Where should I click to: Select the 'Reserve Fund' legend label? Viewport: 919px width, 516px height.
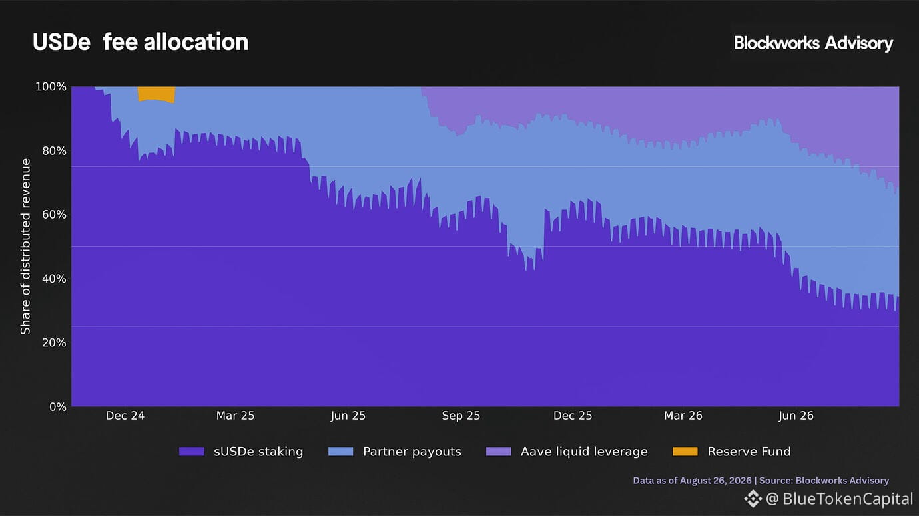click(x=749, y=451)
